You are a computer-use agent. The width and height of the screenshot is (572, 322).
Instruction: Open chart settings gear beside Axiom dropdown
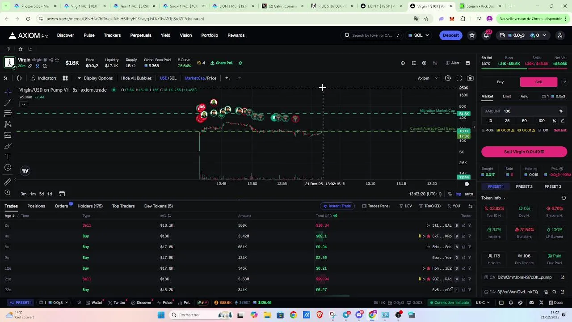[x=448, y=78]
